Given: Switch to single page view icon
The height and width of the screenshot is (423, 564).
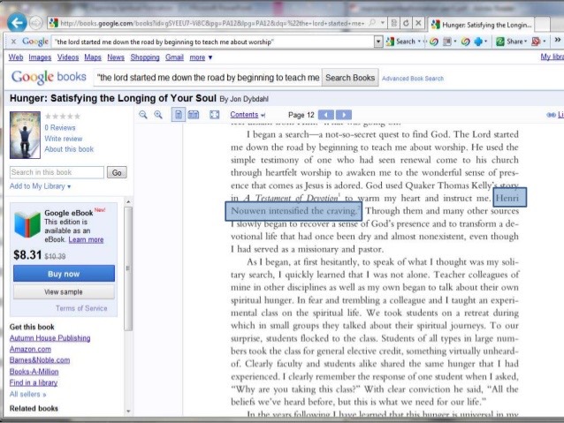Looking at the screenshot, I should pyautogui.click(x=179, y=115).
